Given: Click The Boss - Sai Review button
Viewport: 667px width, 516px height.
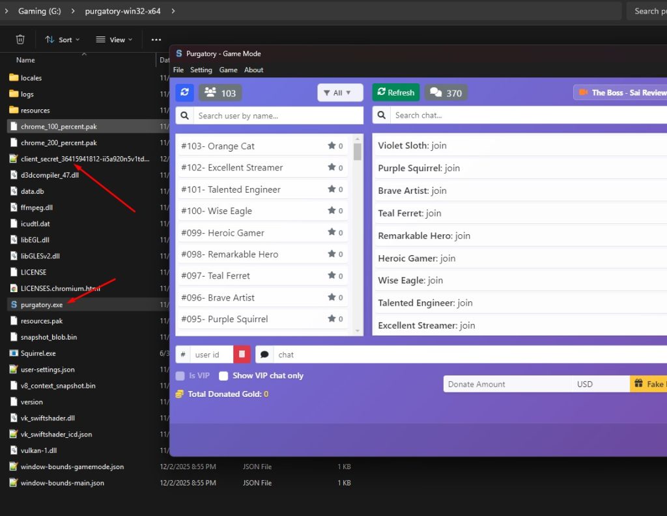Looking at the screenshot, I should tap(621, 92).
